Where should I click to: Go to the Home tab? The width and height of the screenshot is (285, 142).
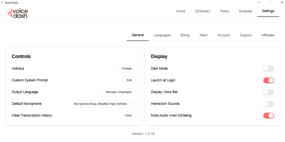click(181, 11)
